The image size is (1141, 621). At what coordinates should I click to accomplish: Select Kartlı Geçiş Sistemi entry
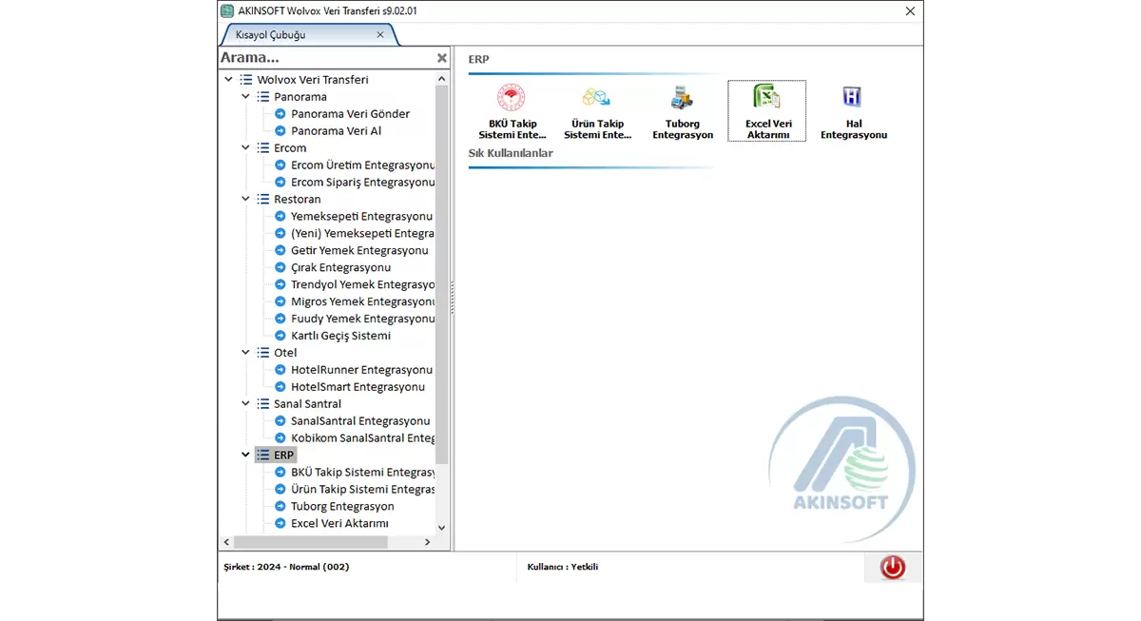[340, 336]
